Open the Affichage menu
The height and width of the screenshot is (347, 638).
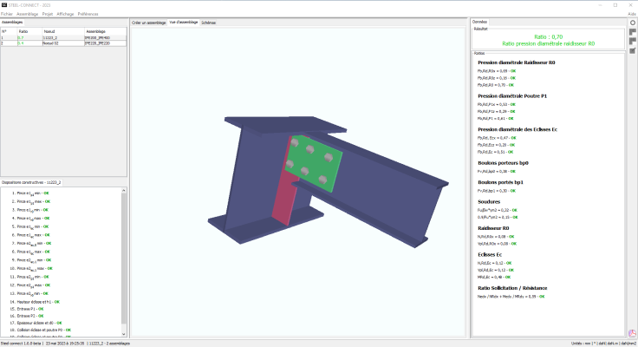(64, 15)
